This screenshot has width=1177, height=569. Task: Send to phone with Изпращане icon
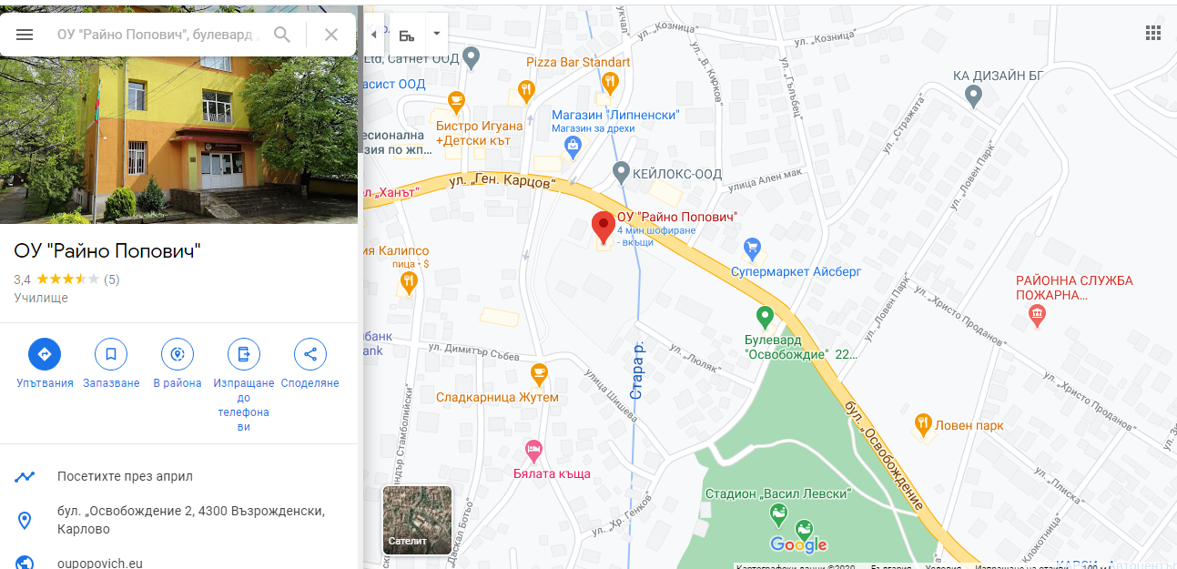(x=244, y=354)
